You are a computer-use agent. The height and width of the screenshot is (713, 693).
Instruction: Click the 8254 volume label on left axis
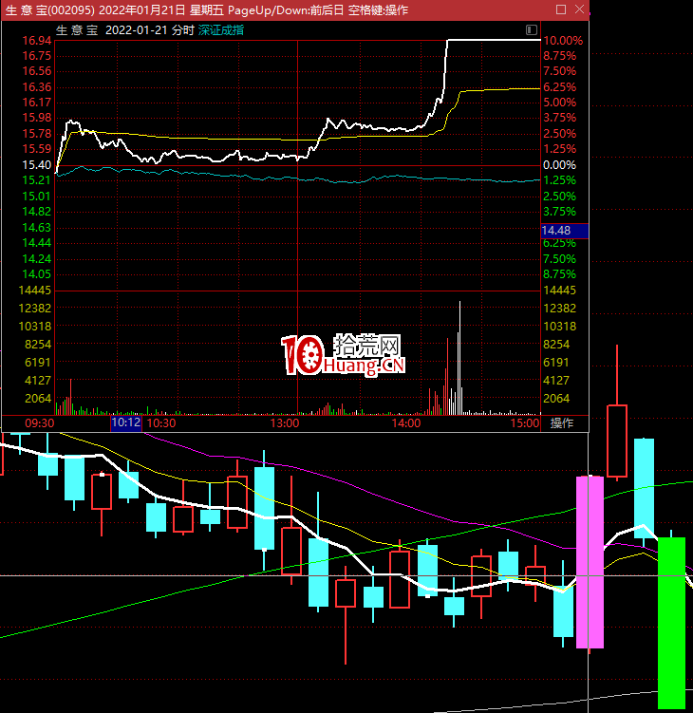tap(38, 345)
